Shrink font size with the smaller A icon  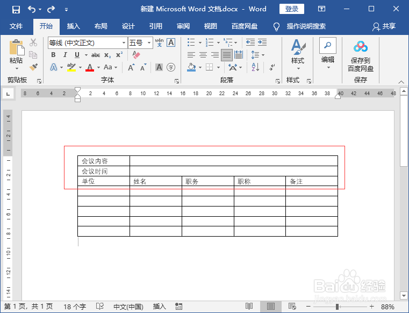(x=143, y=67)
